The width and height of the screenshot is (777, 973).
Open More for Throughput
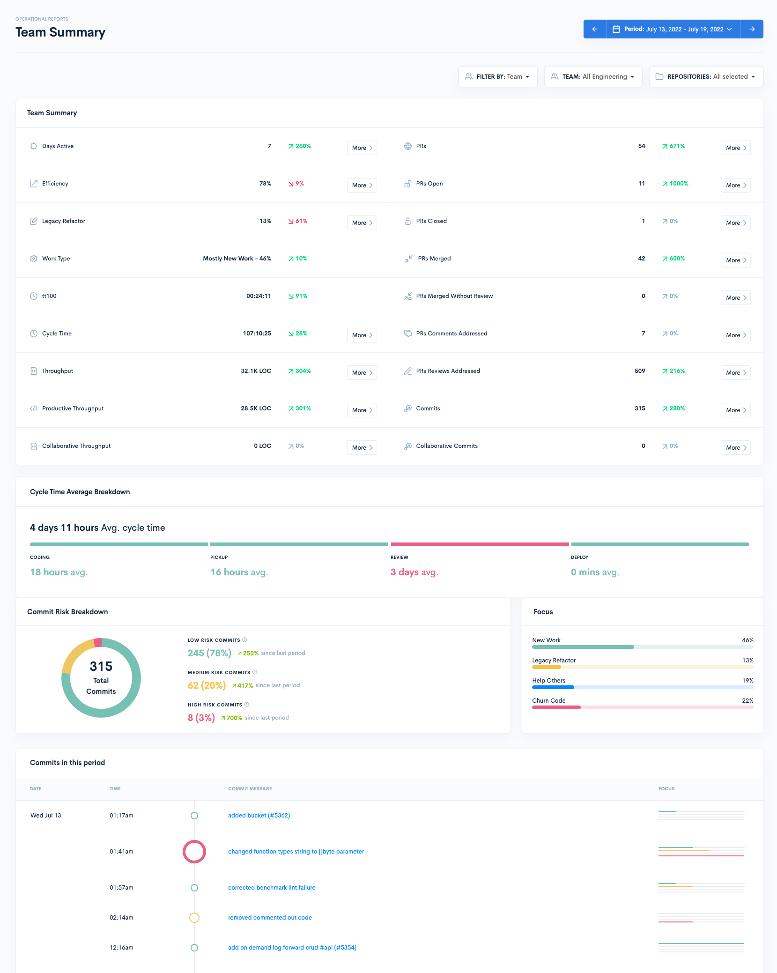[x=362, y=372]
